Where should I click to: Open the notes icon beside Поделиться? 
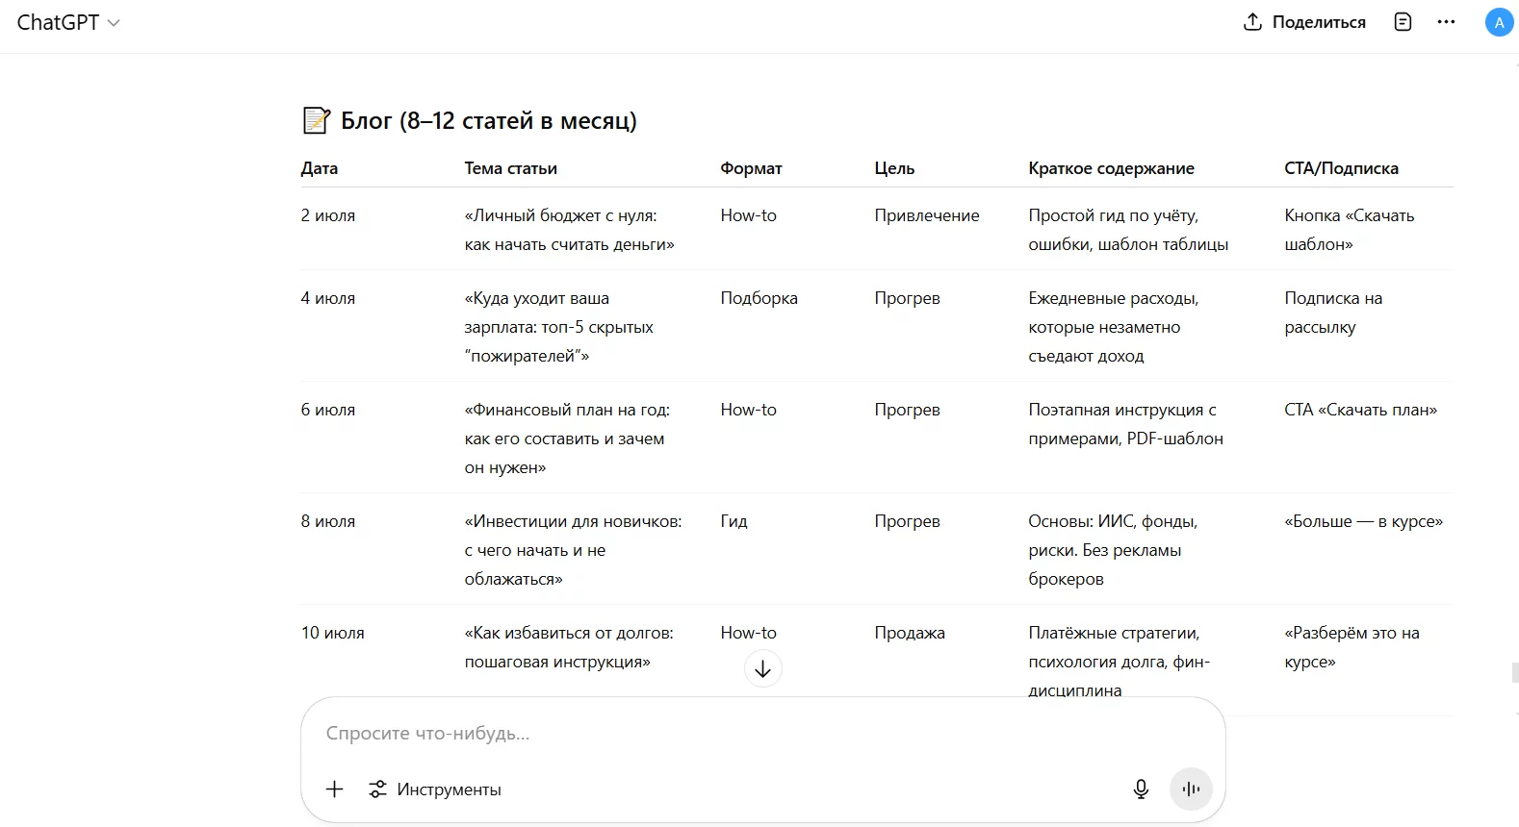pyautogui.click(x=1403, y=22)
